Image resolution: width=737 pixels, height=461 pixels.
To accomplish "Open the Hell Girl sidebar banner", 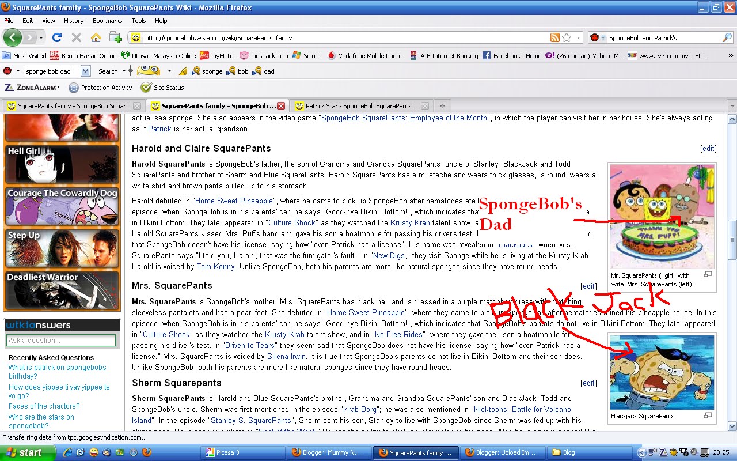I will pos(62,164).
